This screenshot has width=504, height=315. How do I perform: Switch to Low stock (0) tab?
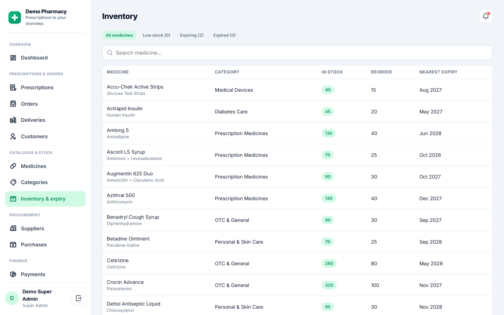(156, 35)
